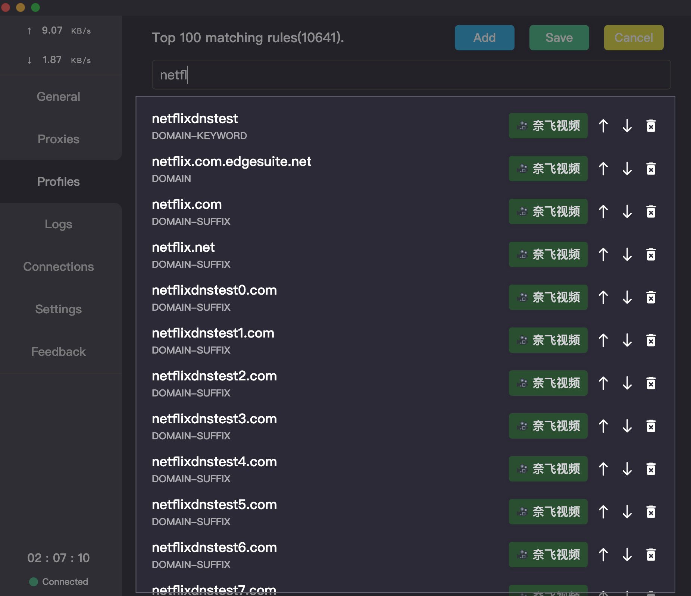Open proxy group selector for netflix.net
Screen dimensions: 691x596
coord(548,255)
